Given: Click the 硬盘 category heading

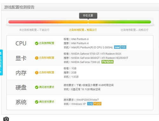Looking at the screenshot, I should coord(21,87).
